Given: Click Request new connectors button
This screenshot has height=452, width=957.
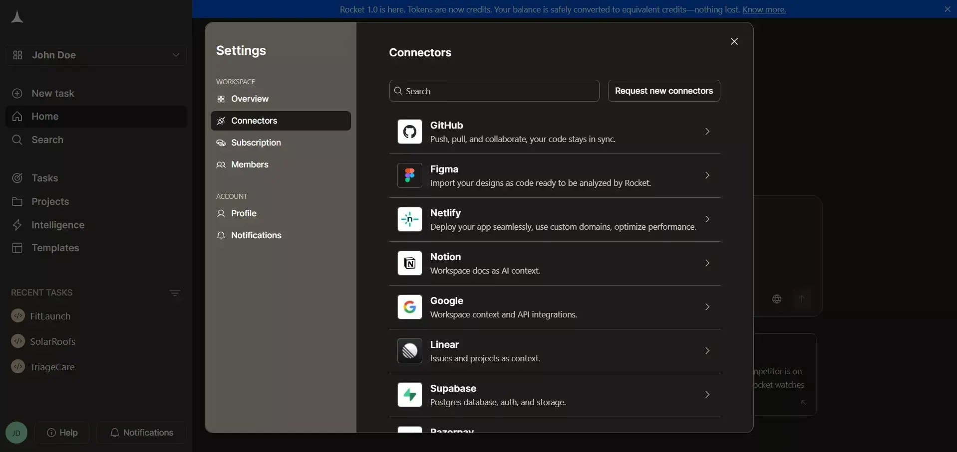Looking at the screenshot, I should tap(664, 91).
